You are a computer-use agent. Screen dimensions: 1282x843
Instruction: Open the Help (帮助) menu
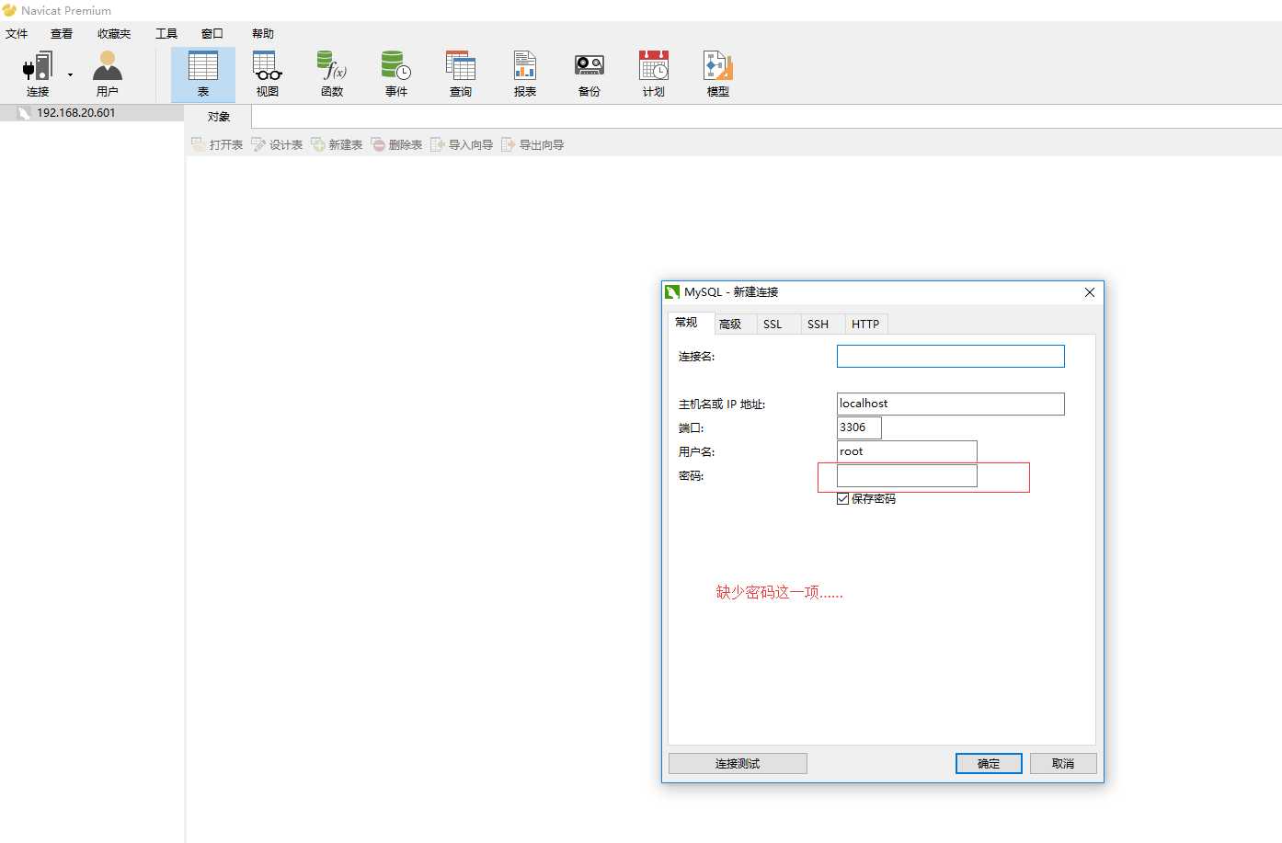pos(263,34)
